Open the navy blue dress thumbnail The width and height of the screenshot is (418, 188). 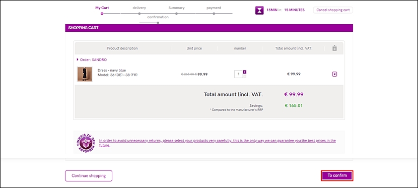[85, 74]
